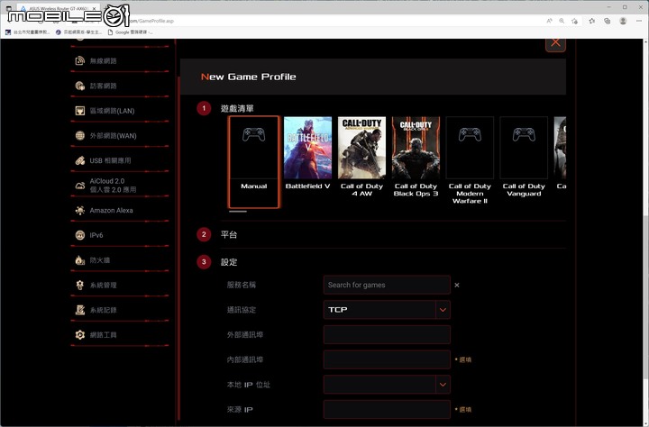Open 系統管理 administration gear icon

(80, 285)
